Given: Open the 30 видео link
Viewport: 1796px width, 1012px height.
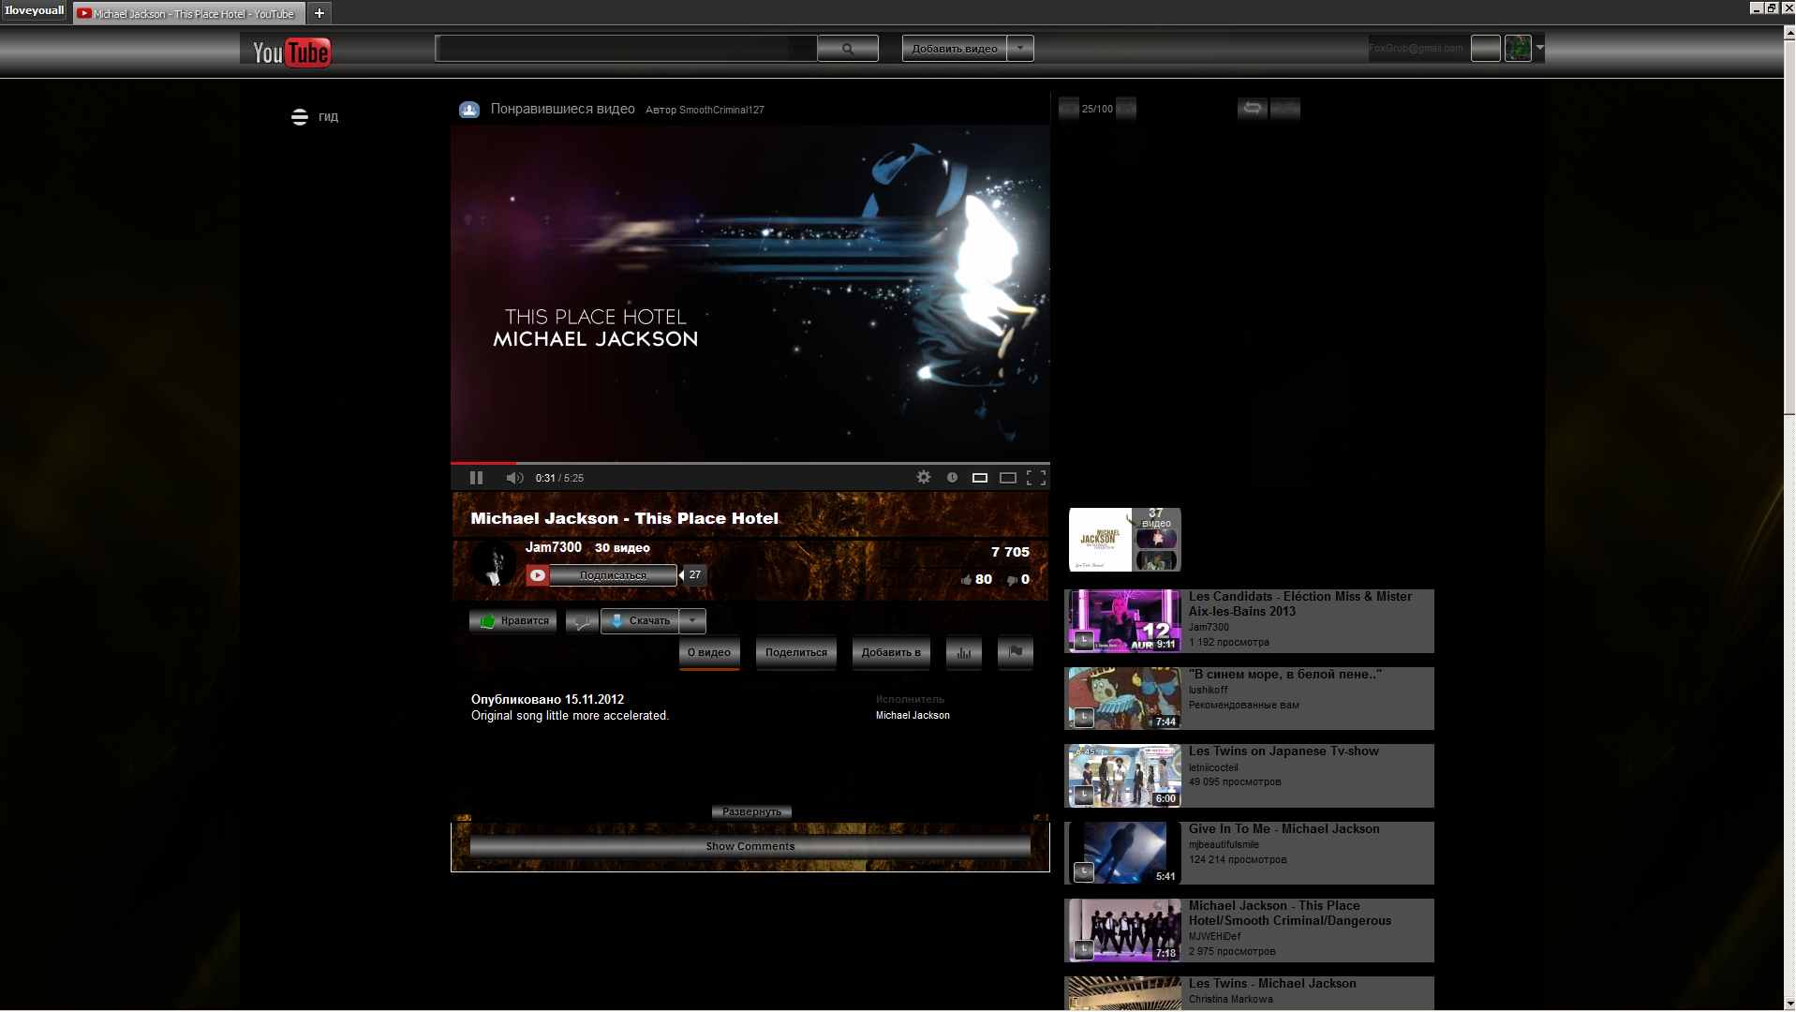Looking at the screenshot, I should (x=622, y=548).
